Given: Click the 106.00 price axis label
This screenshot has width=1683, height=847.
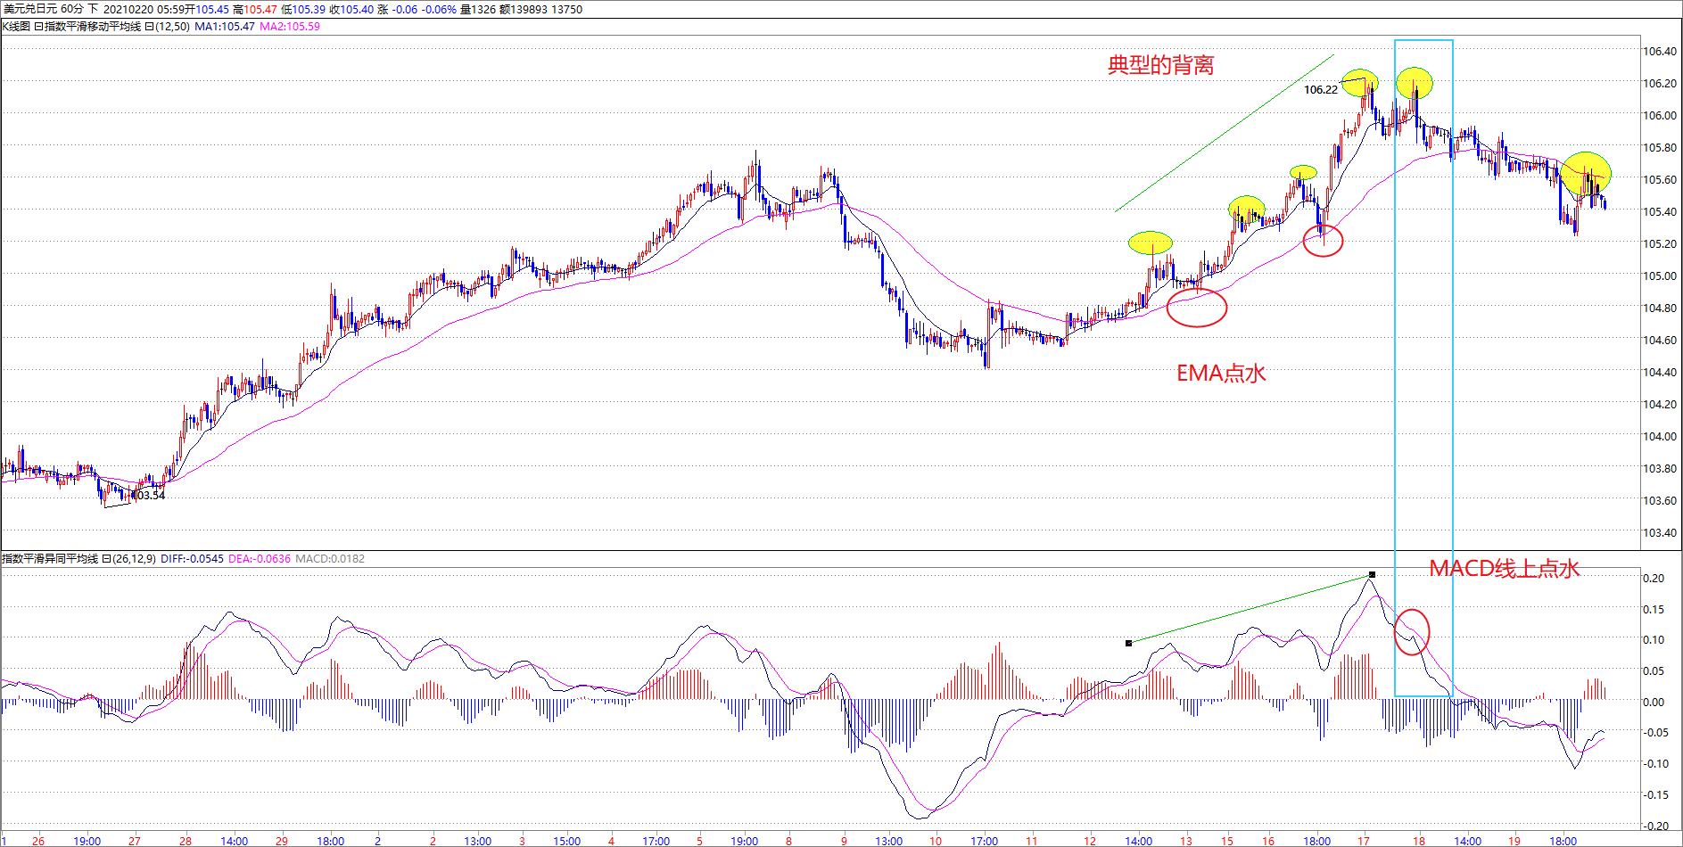Looking at the screenshot, I should coord(1659,115).
